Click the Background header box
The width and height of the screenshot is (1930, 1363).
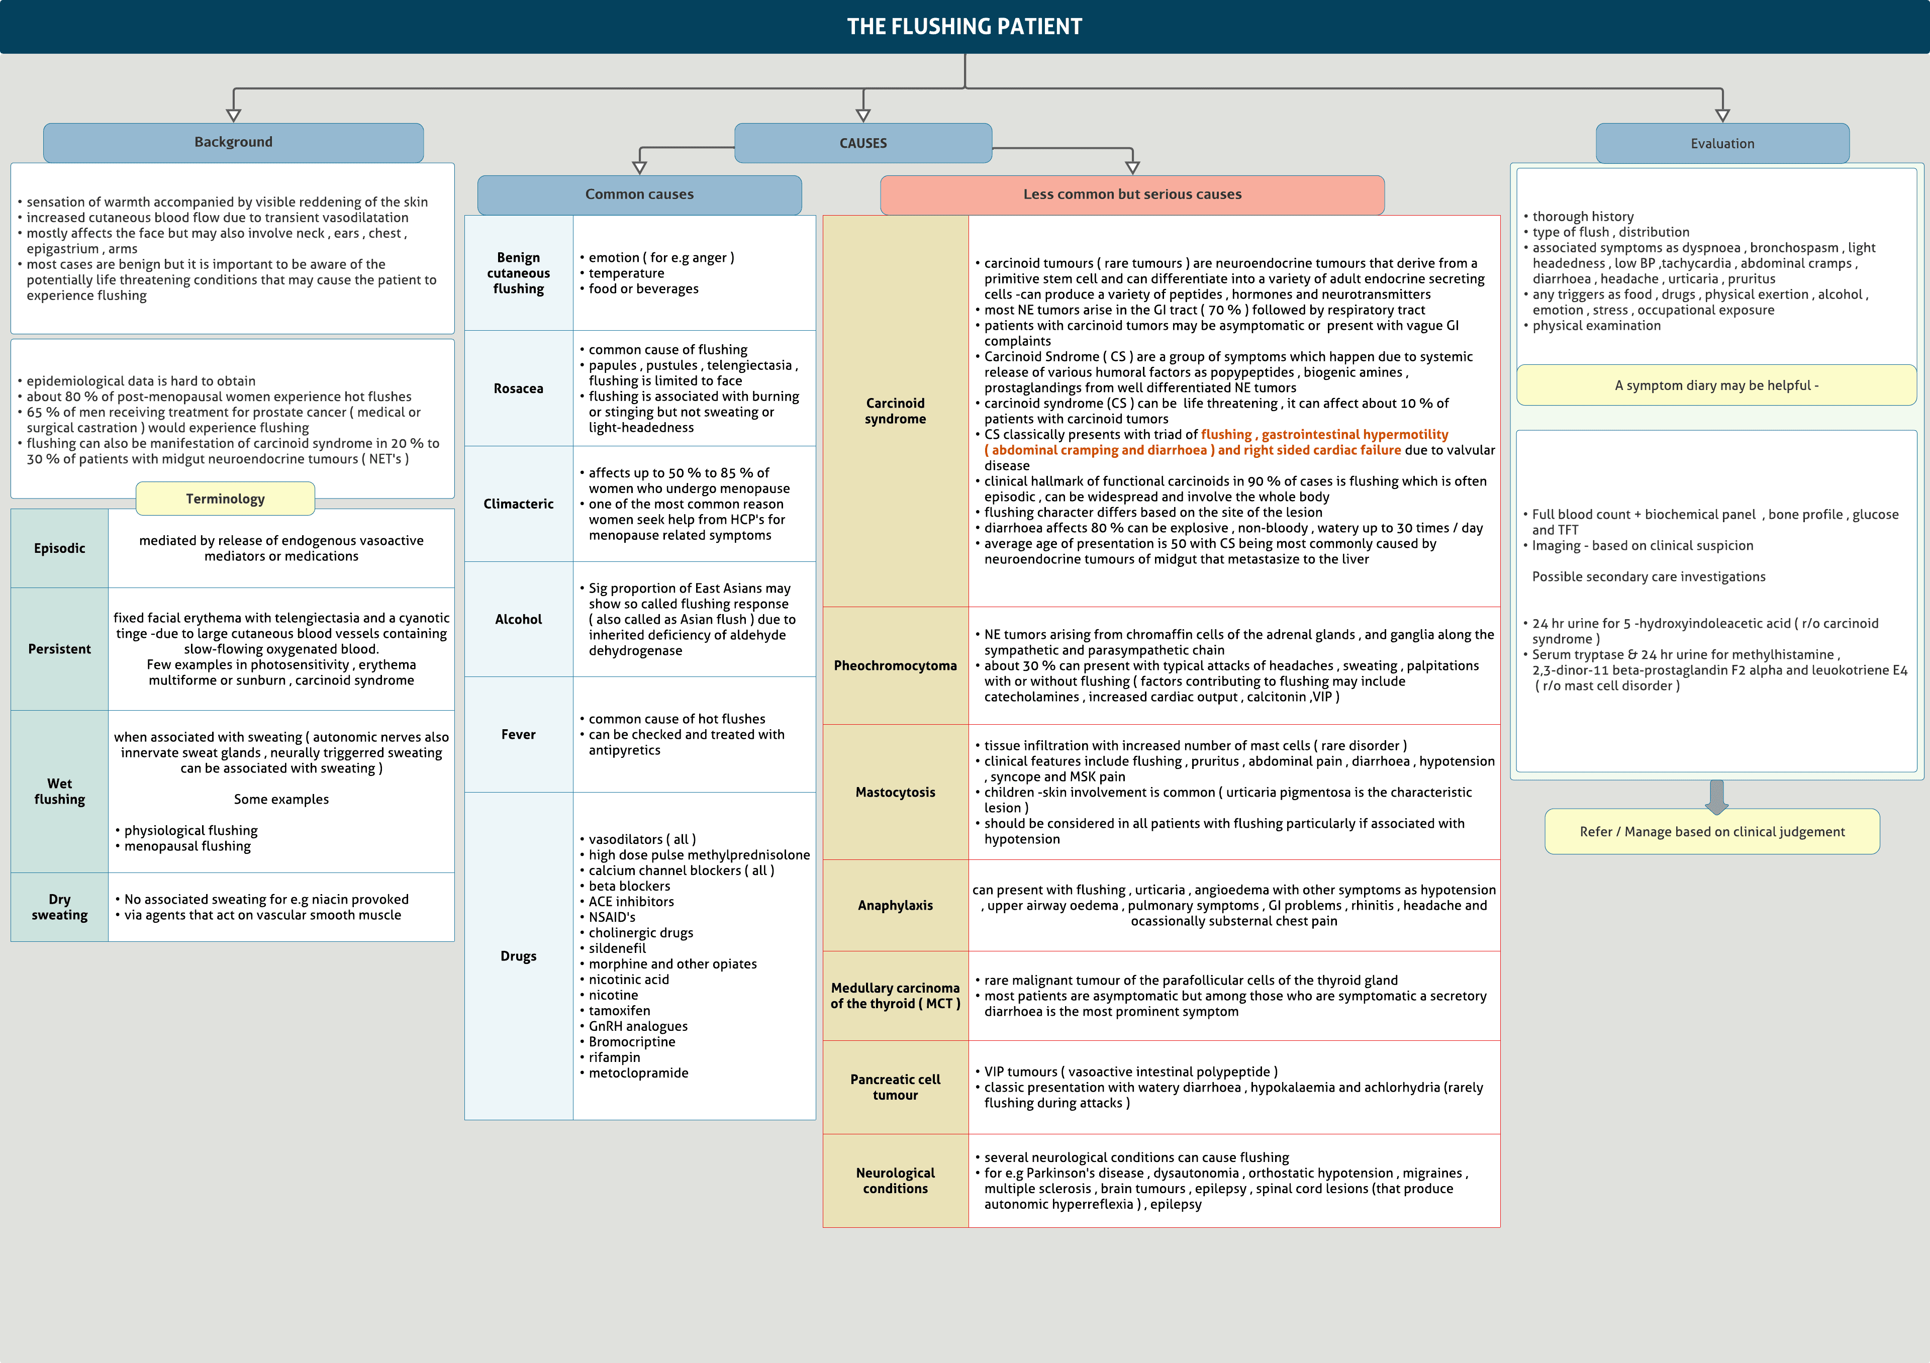click(233, 142)
